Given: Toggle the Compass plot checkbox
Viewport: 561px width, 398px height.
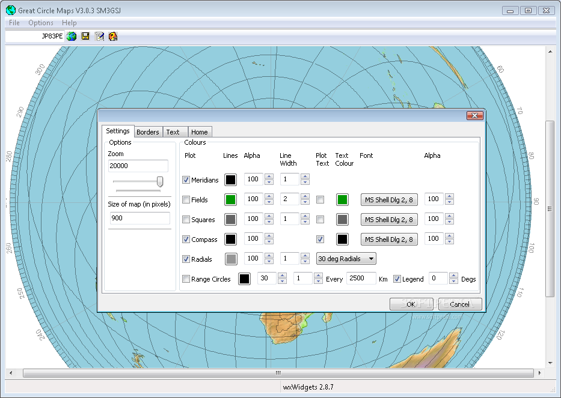Looking at the screenshot, I should click(x=186, y=239).
